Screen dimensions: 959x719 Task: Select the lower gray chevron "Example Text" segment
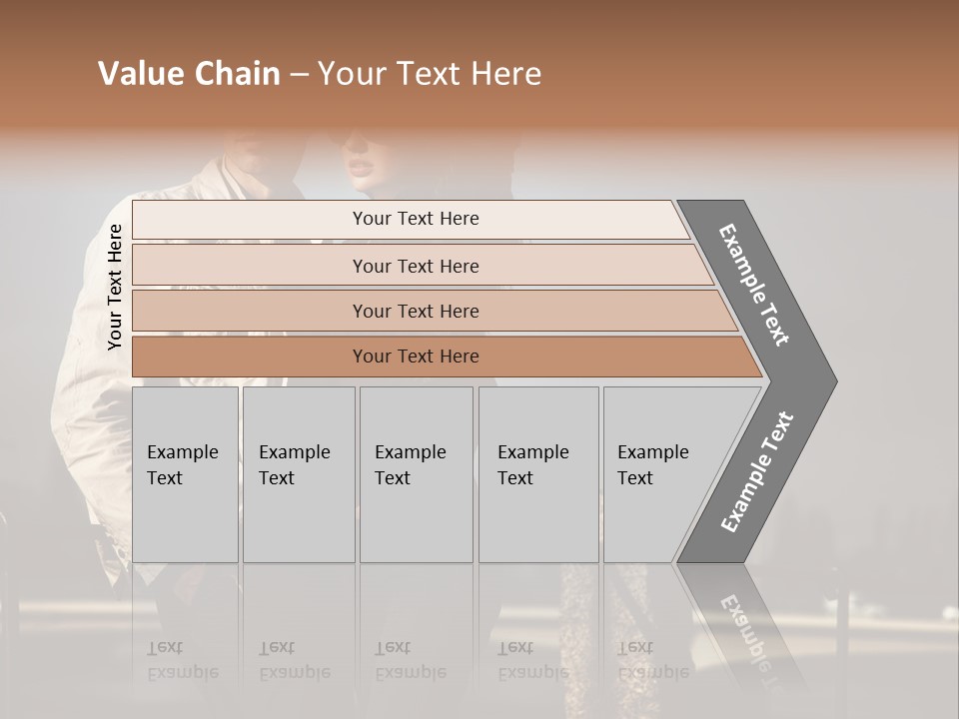756,472
